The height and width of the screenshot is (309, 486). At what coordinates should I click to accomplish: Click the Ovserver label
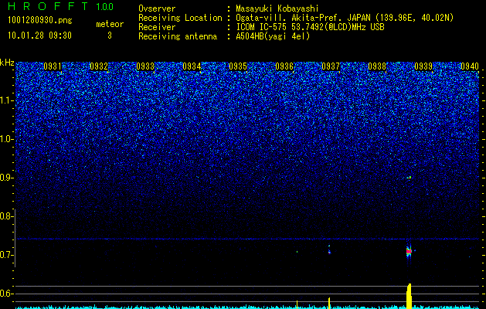pyautogui.click(x=157, y=8)
